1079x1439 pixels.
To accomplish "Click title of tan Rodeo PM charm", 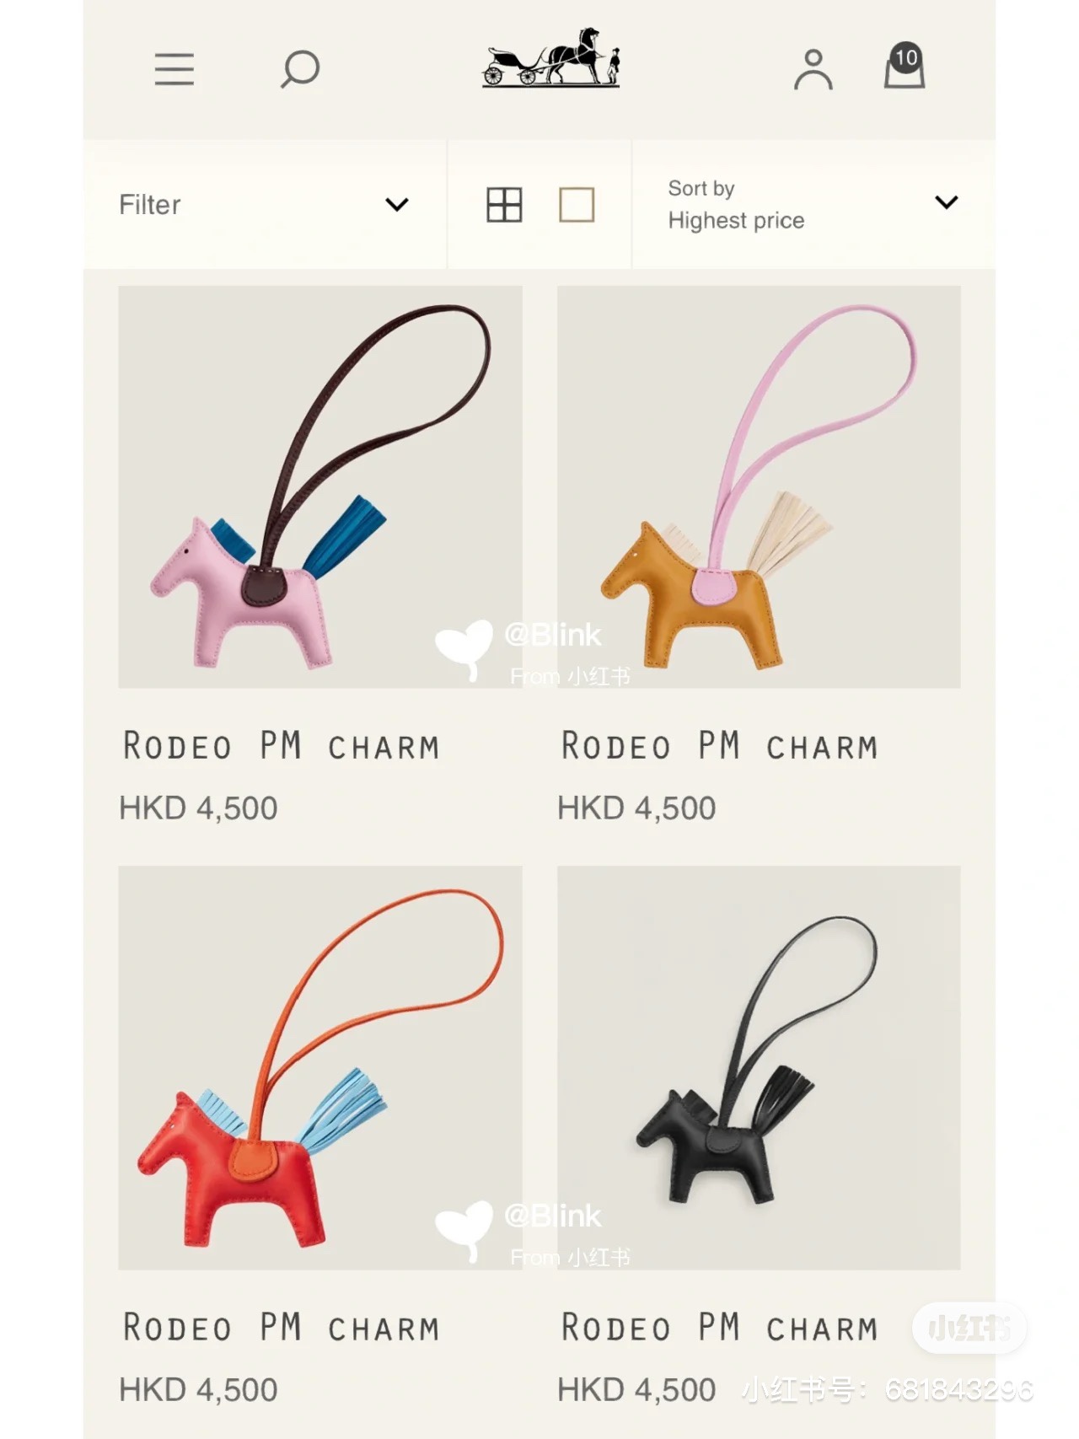I will (x=720, y=746).
